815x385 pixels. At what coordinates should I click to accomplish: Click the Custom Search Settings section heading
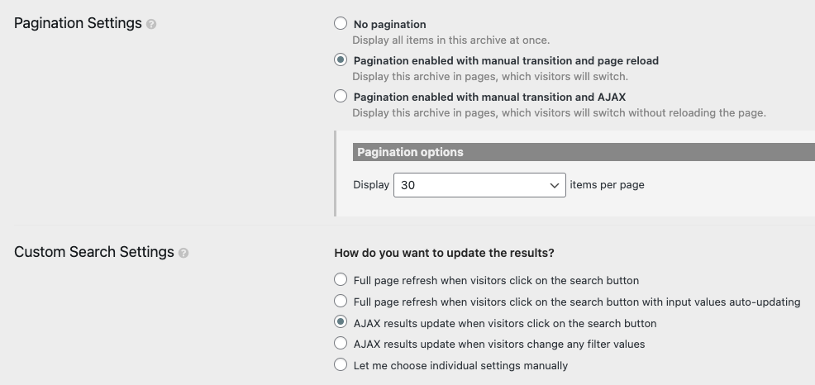coord(94,252)
